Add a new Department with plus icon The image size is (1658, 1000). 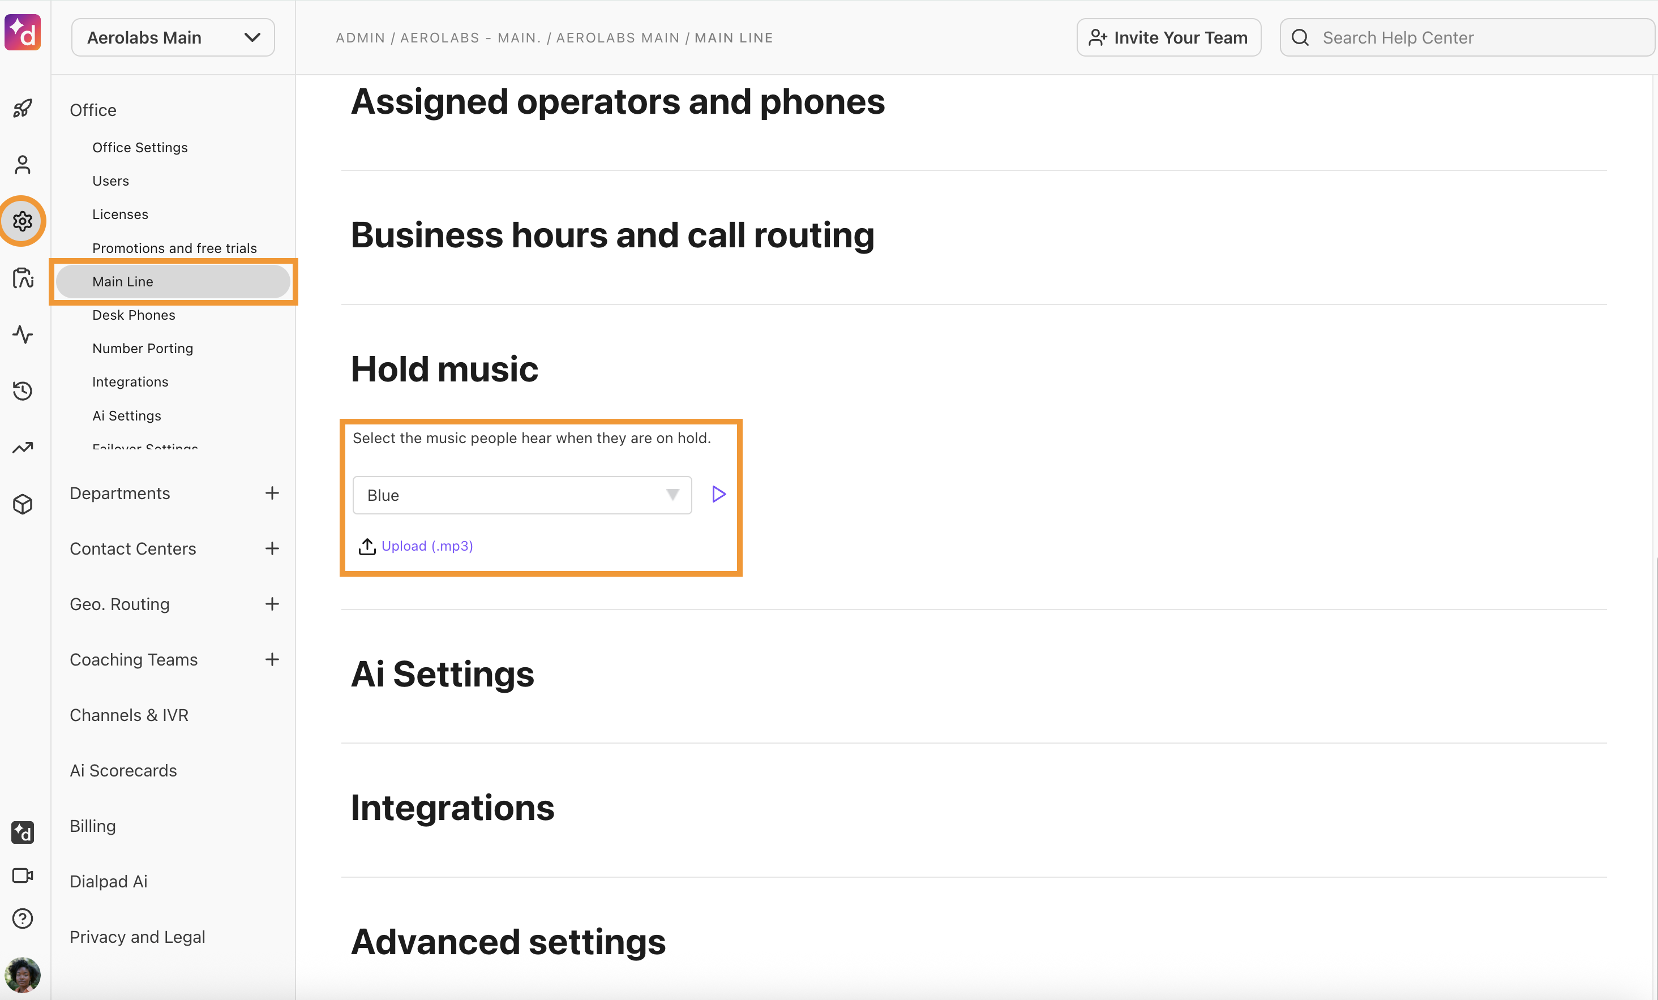tap(272, 493)
